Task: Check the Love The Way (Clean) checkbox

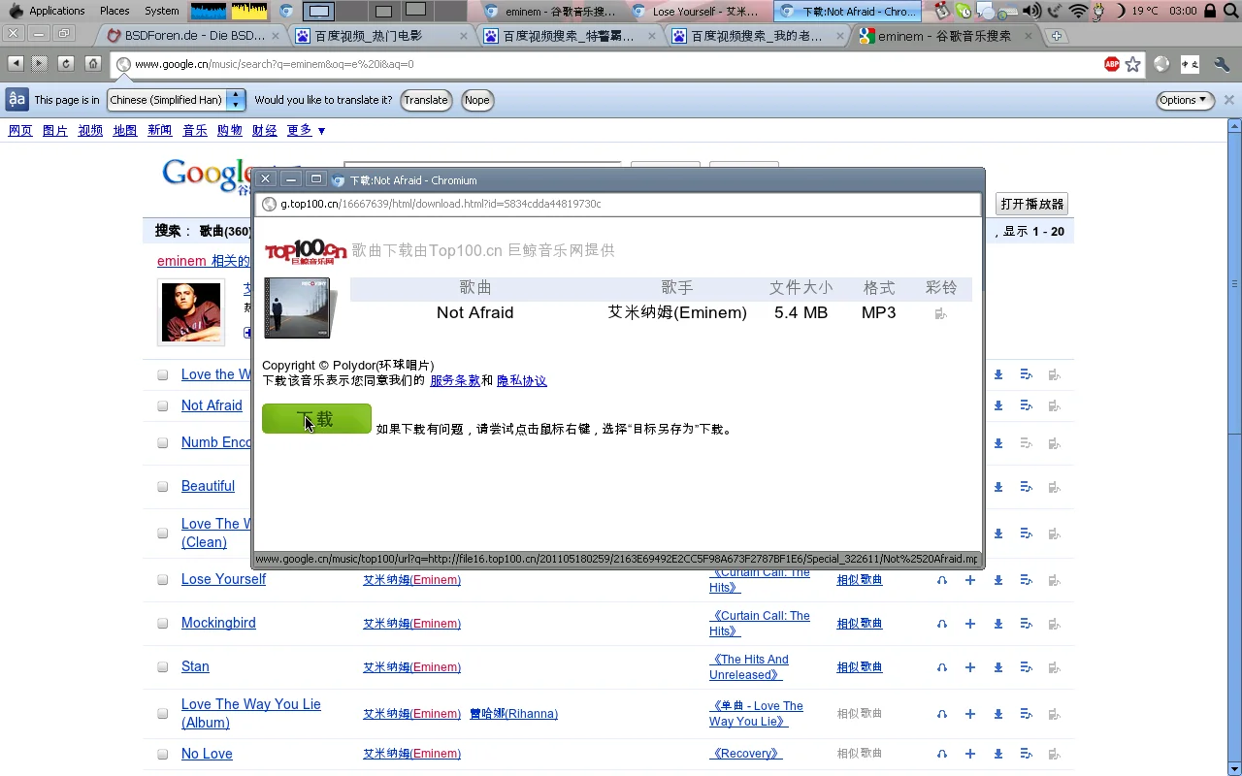Action: pos(163,533)
